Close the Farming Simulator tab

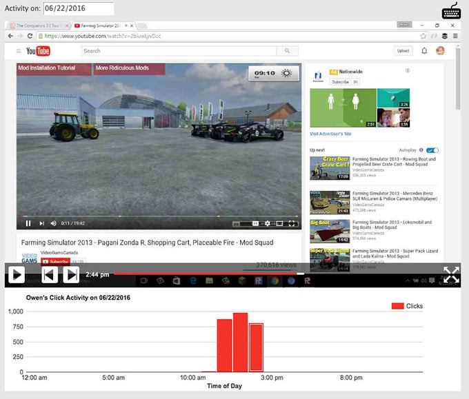coord(132,25)
